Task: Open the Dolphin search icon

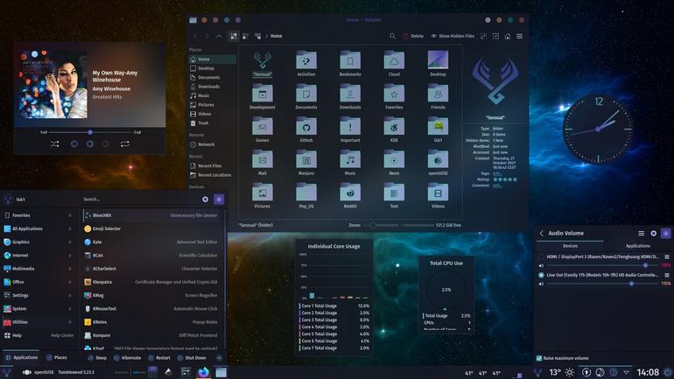Action: 392,36
